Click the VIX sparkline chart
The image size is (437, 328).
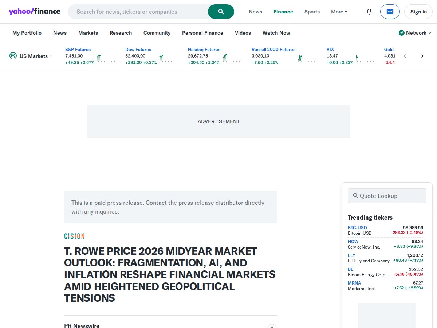(x=365, y=58)
